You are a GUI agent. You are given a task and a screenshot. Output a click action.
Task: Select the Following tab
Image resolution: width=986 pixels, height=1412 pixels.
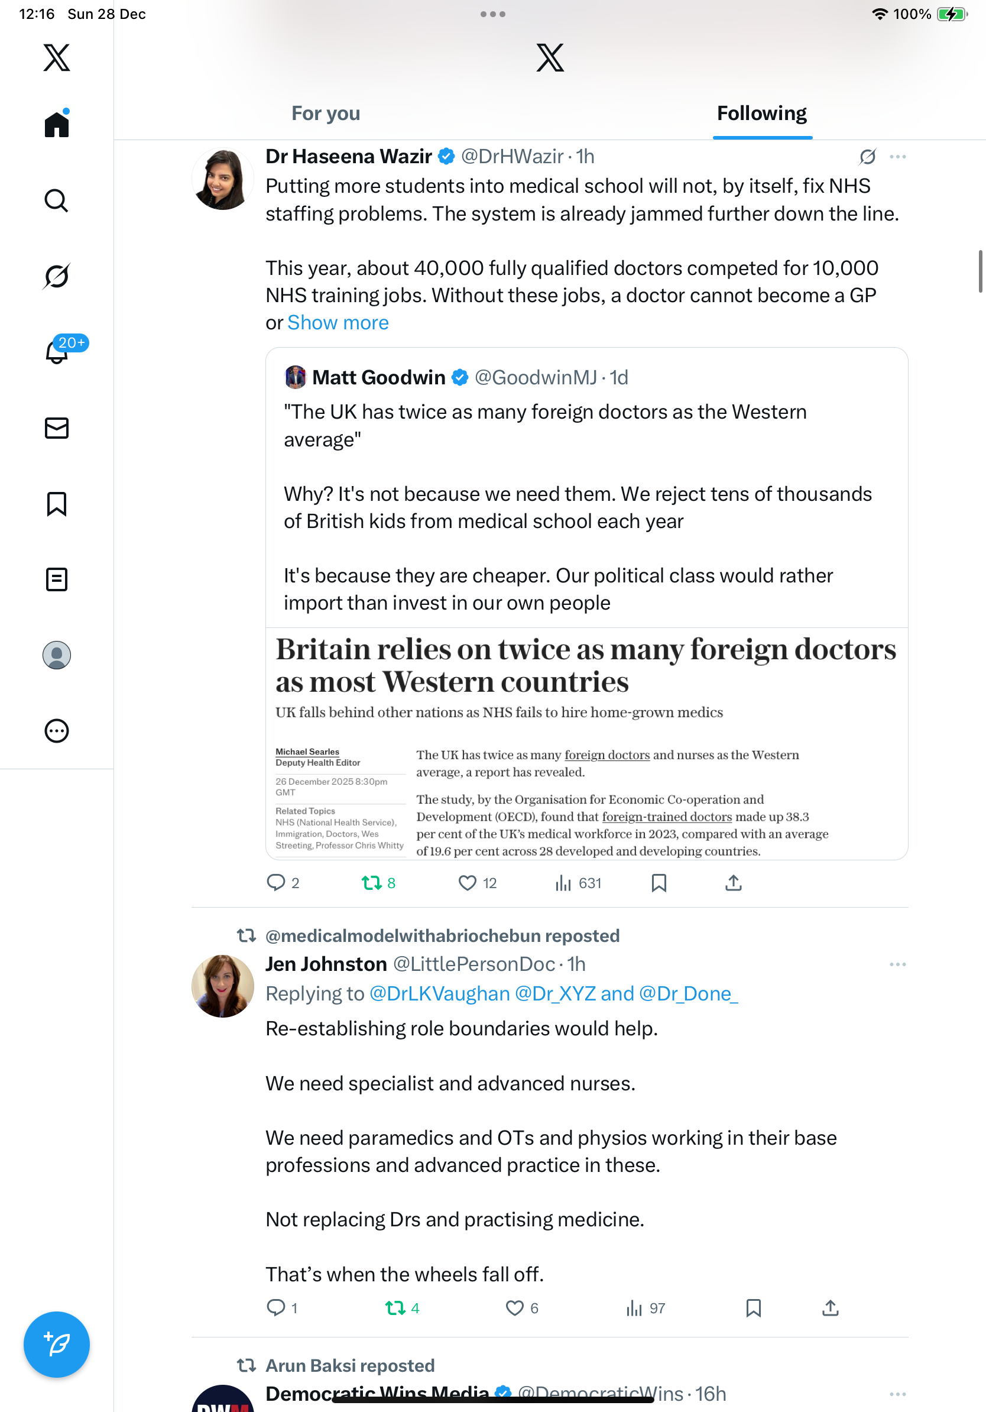761,114
